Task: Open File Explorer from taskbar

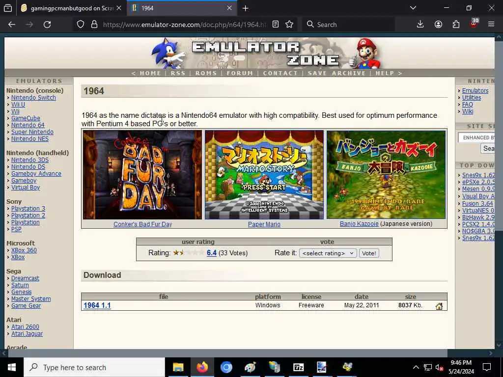Action: pos(178,367)
